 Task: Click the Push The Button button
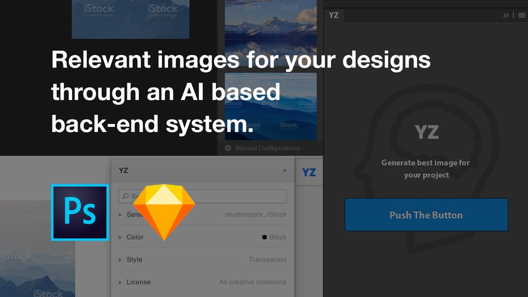[426, 215]
